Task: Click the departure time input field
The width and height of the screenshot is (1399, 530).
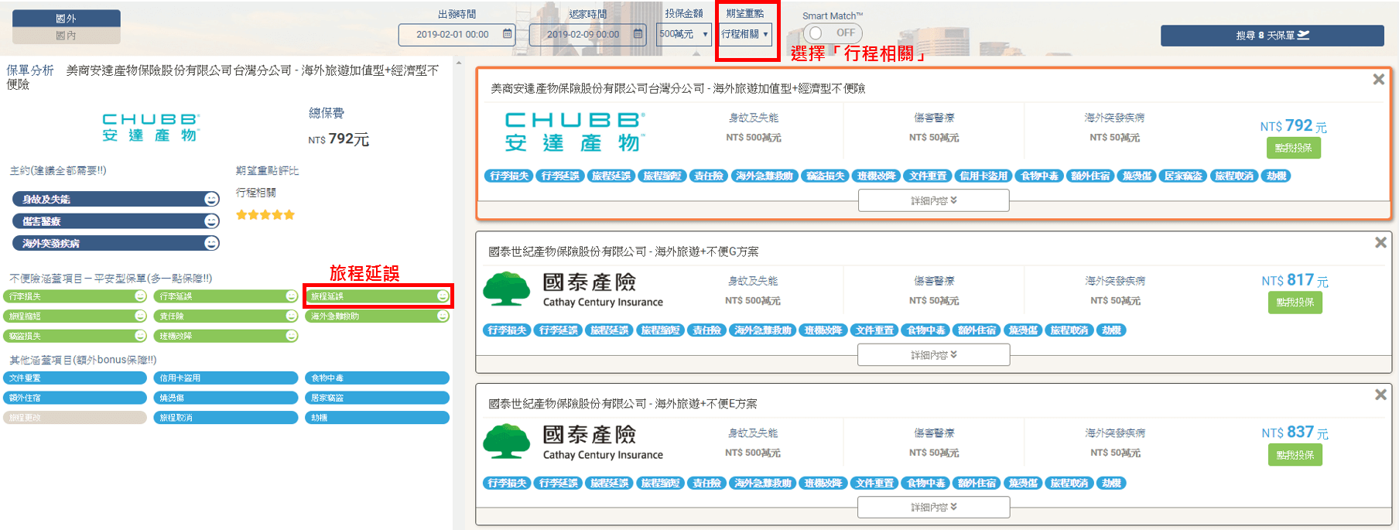Action: click(x=457, y=34)
